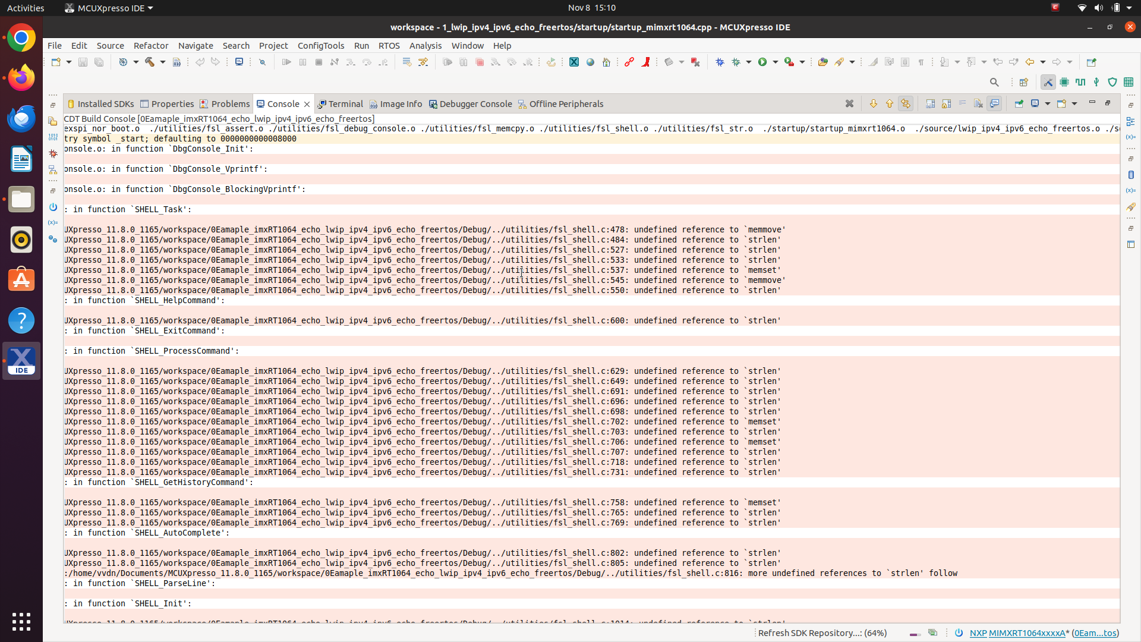The height and width of the screenshot is (642, 1141).
Task: Close the Console tab
Action: point(307,103)
